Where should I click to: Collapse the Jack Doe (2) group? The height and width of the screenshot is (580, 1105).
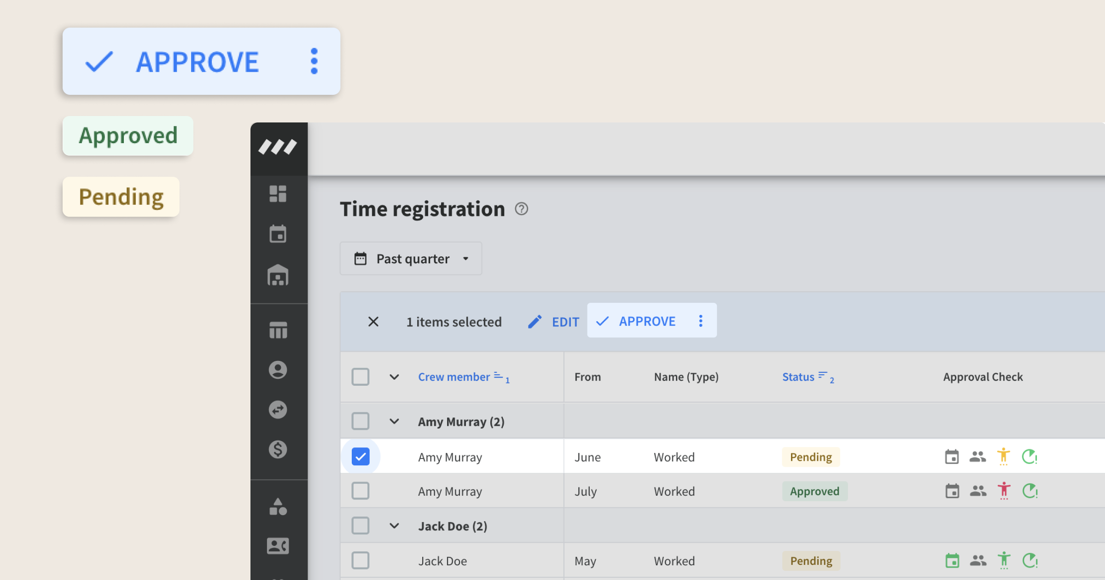pos(394,526)
